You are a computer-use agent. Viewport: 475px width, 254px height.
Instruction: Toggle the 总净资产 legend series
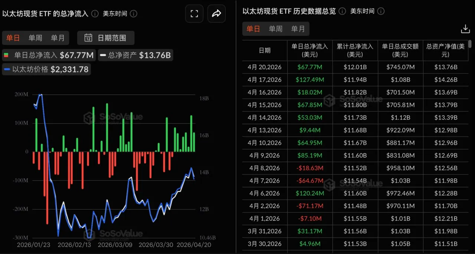click(135, 55)
